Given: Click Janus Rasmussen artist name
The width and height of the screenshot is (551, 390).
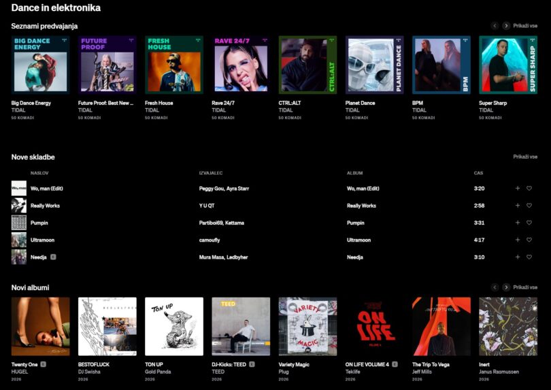Looking at the screenshot, I should click(x=499, y=372).
